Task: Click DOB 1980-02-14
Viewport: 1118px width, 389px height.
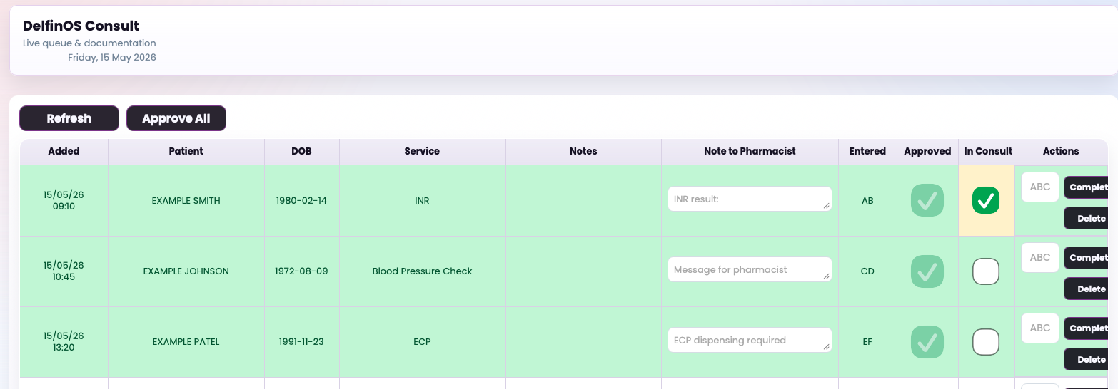Action: coord(302,201)
